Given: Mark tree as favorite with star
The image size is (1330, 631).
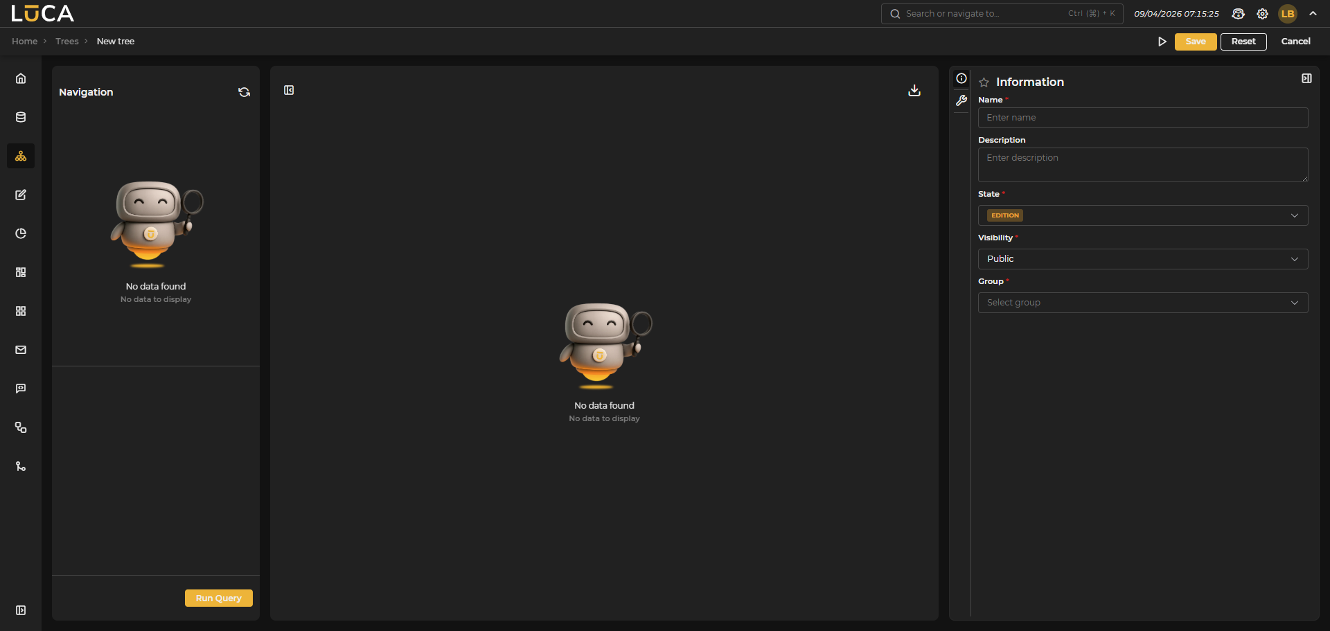Looking at the screenshot, I should click(984, 82).
